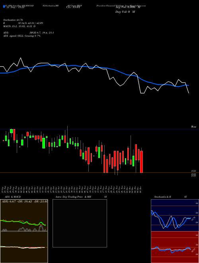Click the right end of the blue SMA line
The height and width of the screenshot is (263, 199).
188,86
